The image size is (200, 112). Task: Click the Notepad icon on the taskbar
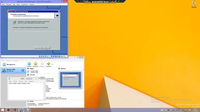point(28,110)
